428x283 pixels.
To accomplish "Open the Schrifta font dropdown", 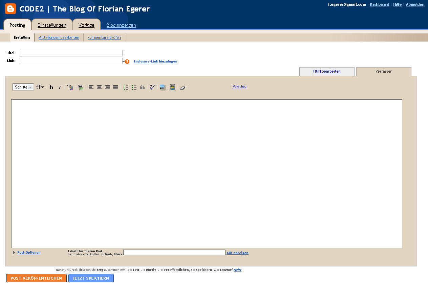I will point(23,87).
